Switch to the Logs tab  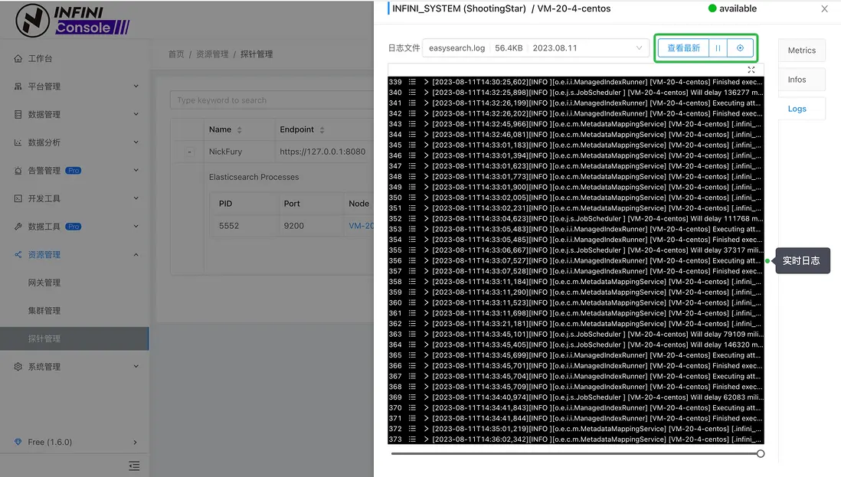801,109
